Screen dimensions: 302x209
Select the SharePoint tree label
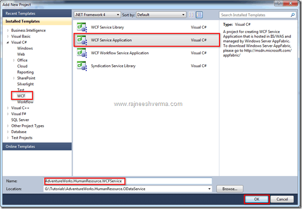tap(26, 78)
